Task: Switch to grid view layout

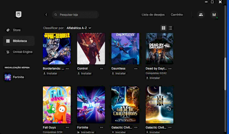Action: click(x=163, y=28)
